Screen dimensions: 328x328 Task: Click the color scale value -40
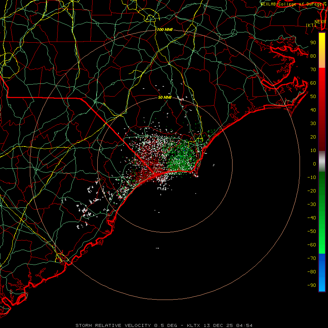pos(312,218)
